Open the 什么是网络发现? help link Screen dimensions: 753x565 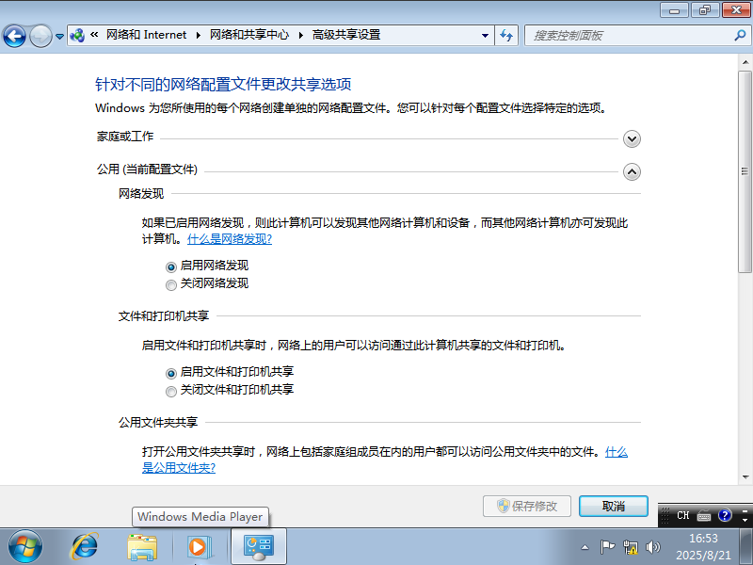[x=230, y=239]
